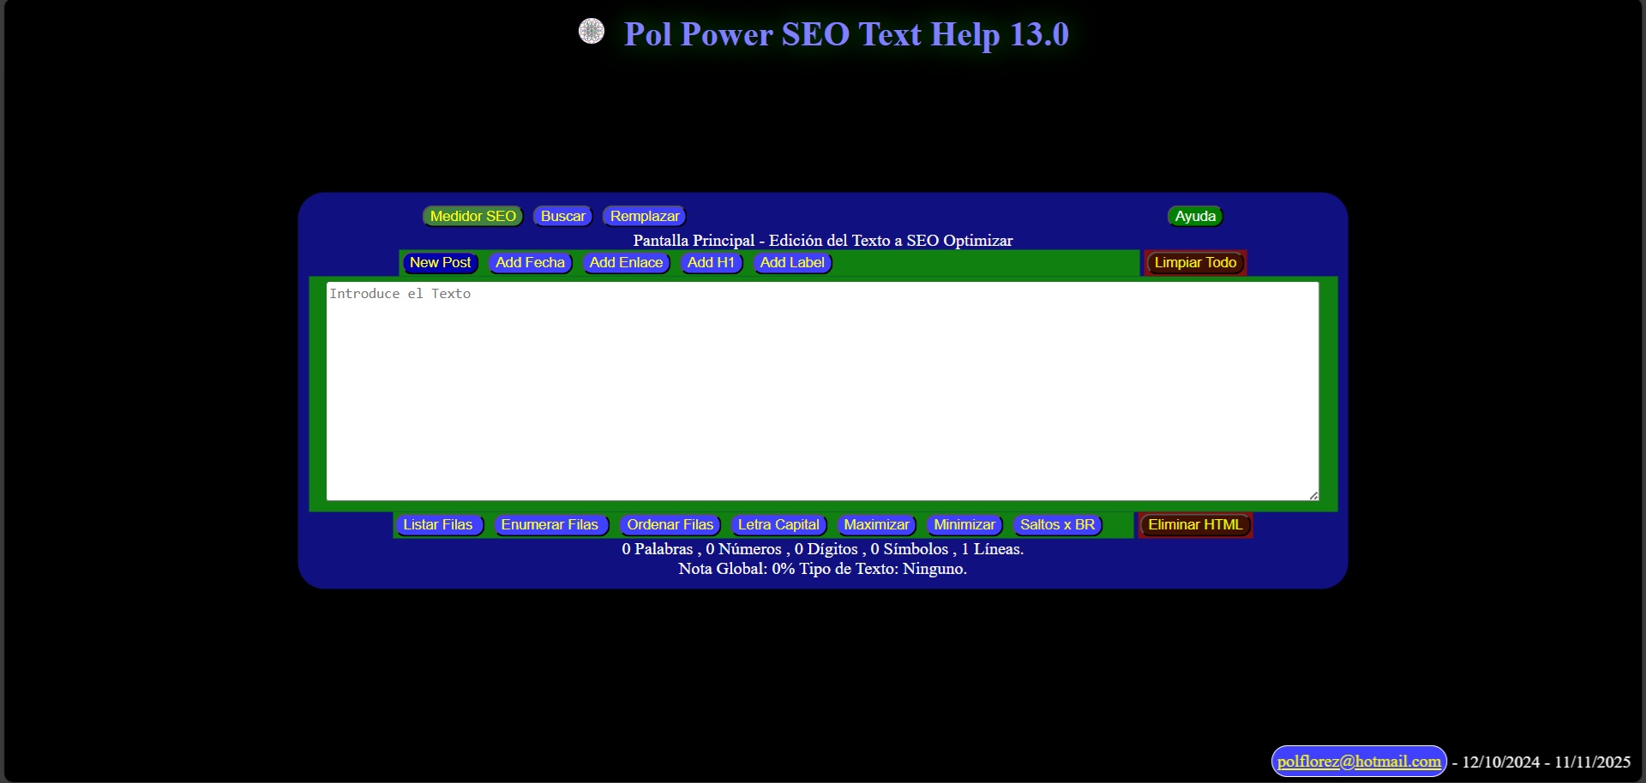Convert breaks using Saltos x BR
The width and height of the screenshot is (1646, 783).
pos(1056,524)
